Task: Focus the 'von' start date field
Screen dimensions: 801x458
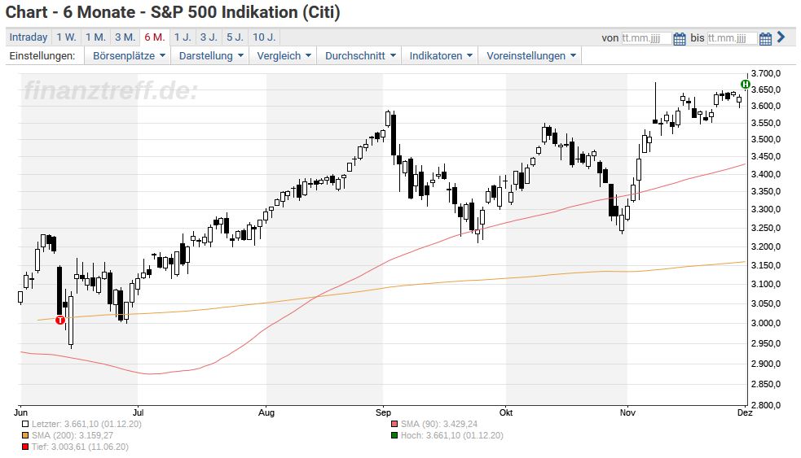Action: tap(646, 38)
